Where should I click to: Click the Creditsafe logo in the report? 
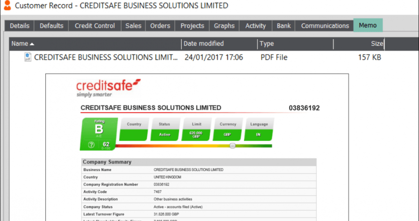tap(108, 88)
